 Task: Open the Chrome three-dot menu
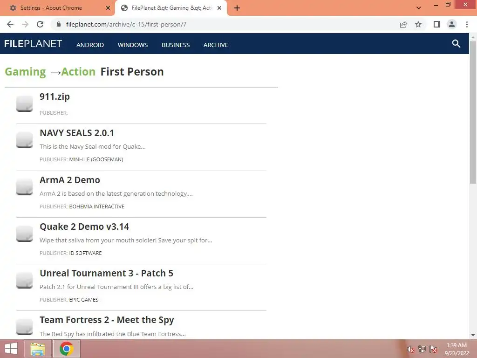(x=467, y=24)
